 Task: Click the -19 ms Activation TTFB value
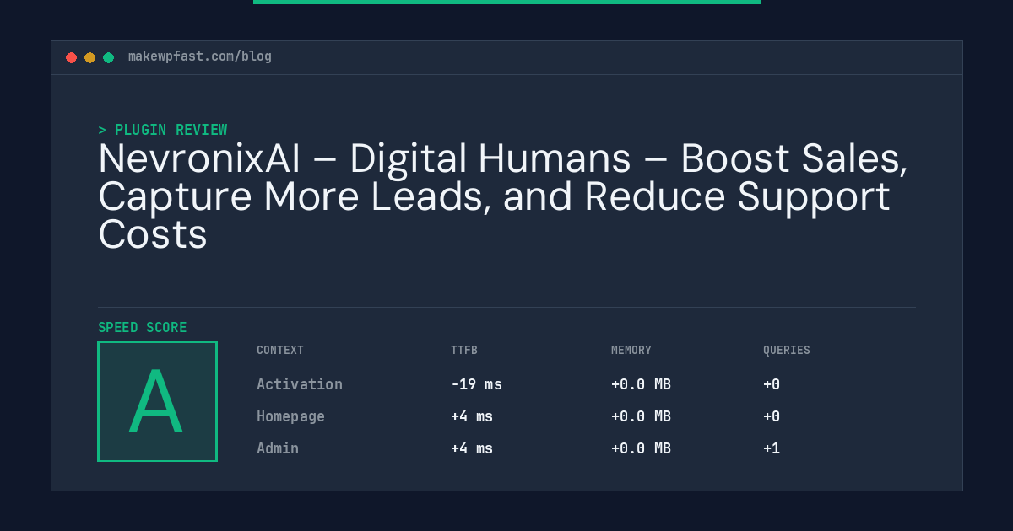coord(476,384)
